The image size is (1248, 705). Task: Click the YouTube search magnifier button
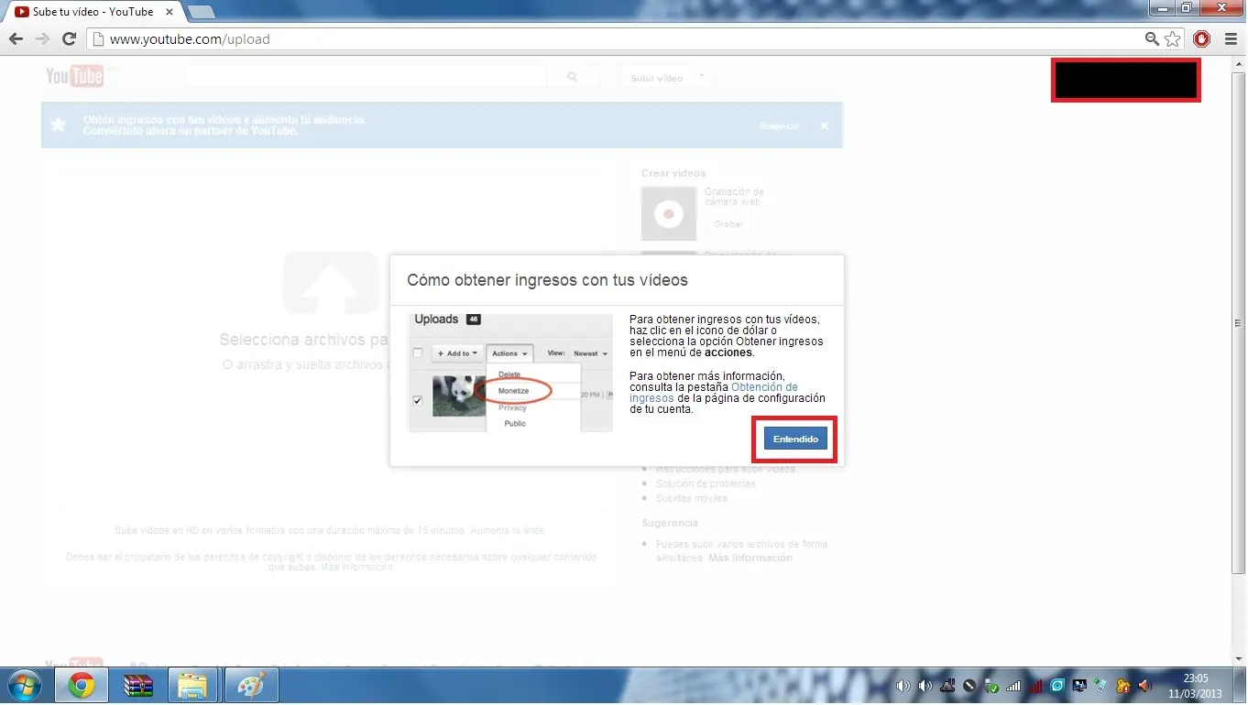pyautogui.click(x=573, y=77)
